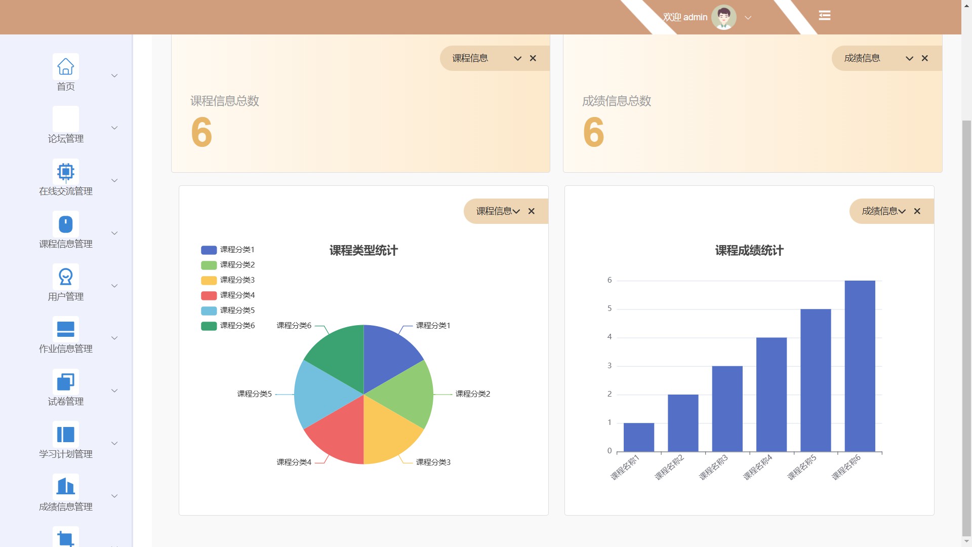Viewport: 972px width, 547px height.
Task: Open the chip icon for online exchange management
Action: pos(65,172)
